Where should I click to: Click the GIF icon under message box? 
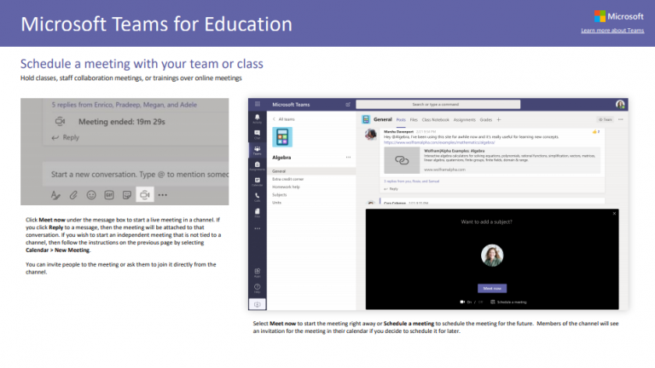pyautogui.click(x=109, y=195)
